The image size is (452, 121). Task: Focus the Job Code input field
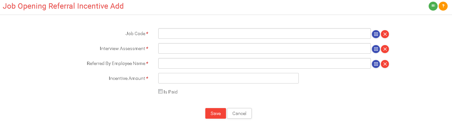pos(264,33)
